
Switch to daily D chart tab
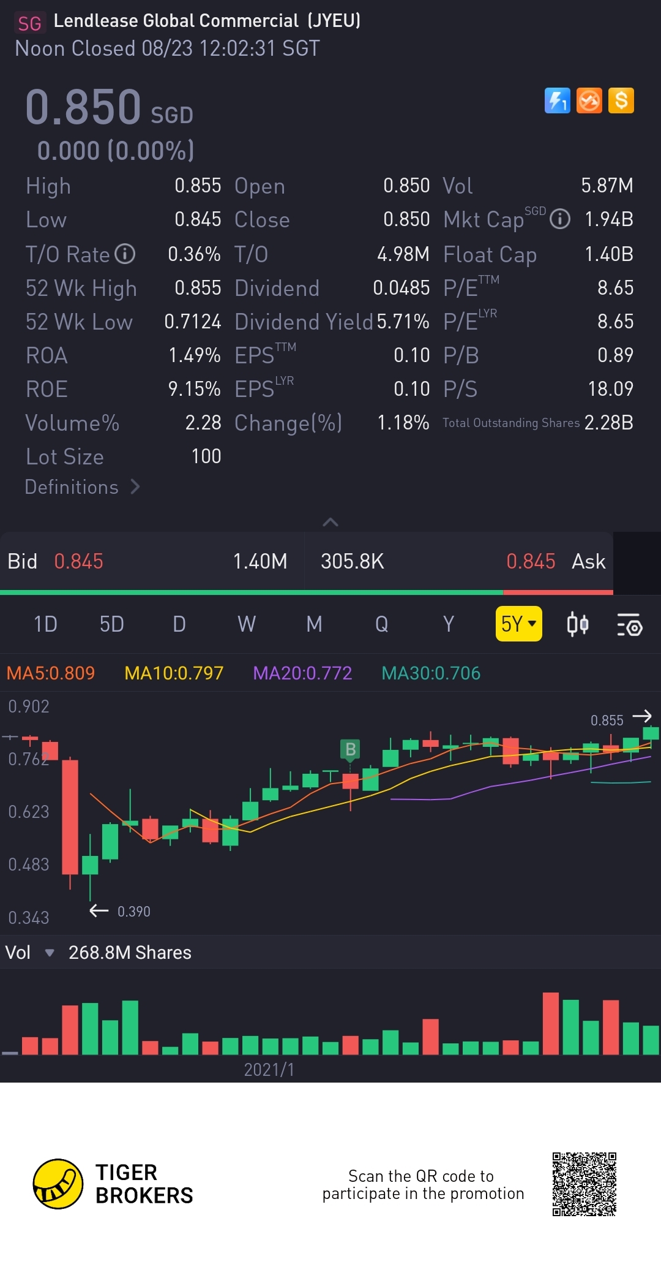[x=179, y=624]
